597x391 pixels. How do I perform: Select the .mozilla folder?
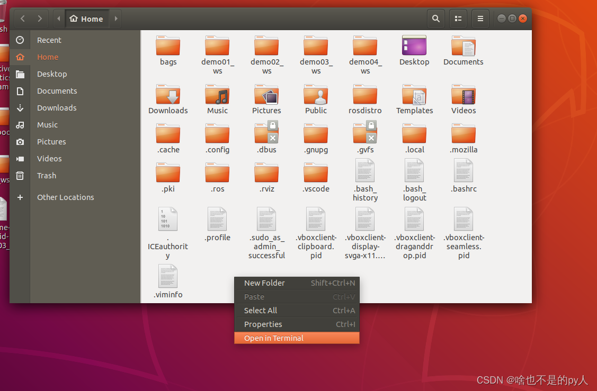coord(464,139)
